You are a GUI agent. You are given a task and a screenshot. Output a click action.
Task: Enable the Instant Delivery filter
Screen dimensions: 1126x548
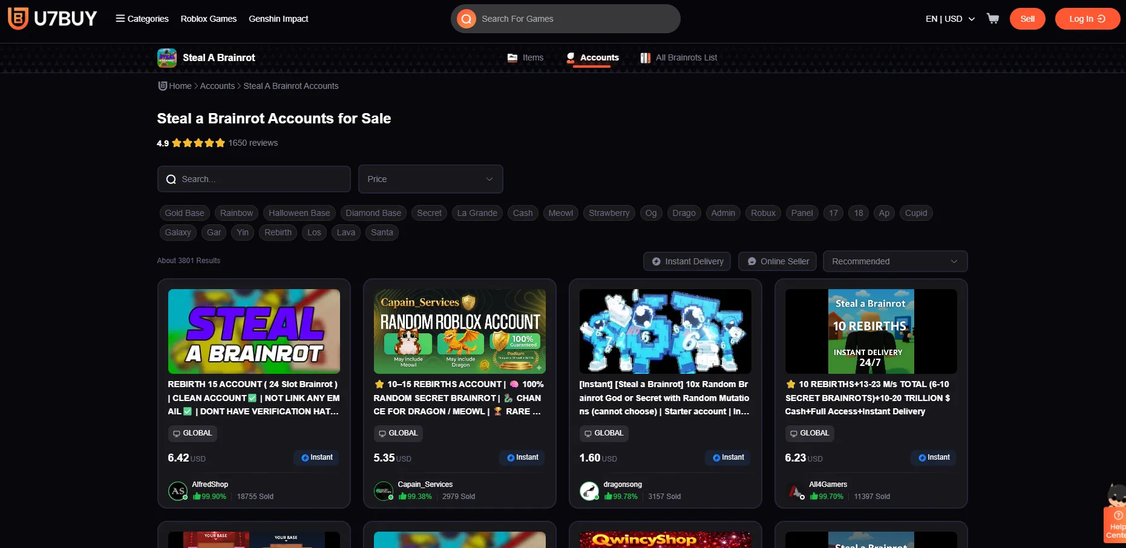(686, 261)
